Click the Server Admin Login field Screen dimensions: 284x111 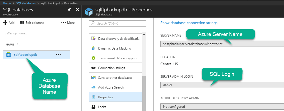[222, 85]
